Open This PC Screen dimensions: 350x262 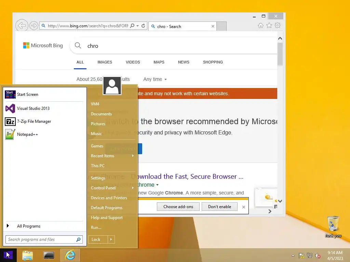97,166
